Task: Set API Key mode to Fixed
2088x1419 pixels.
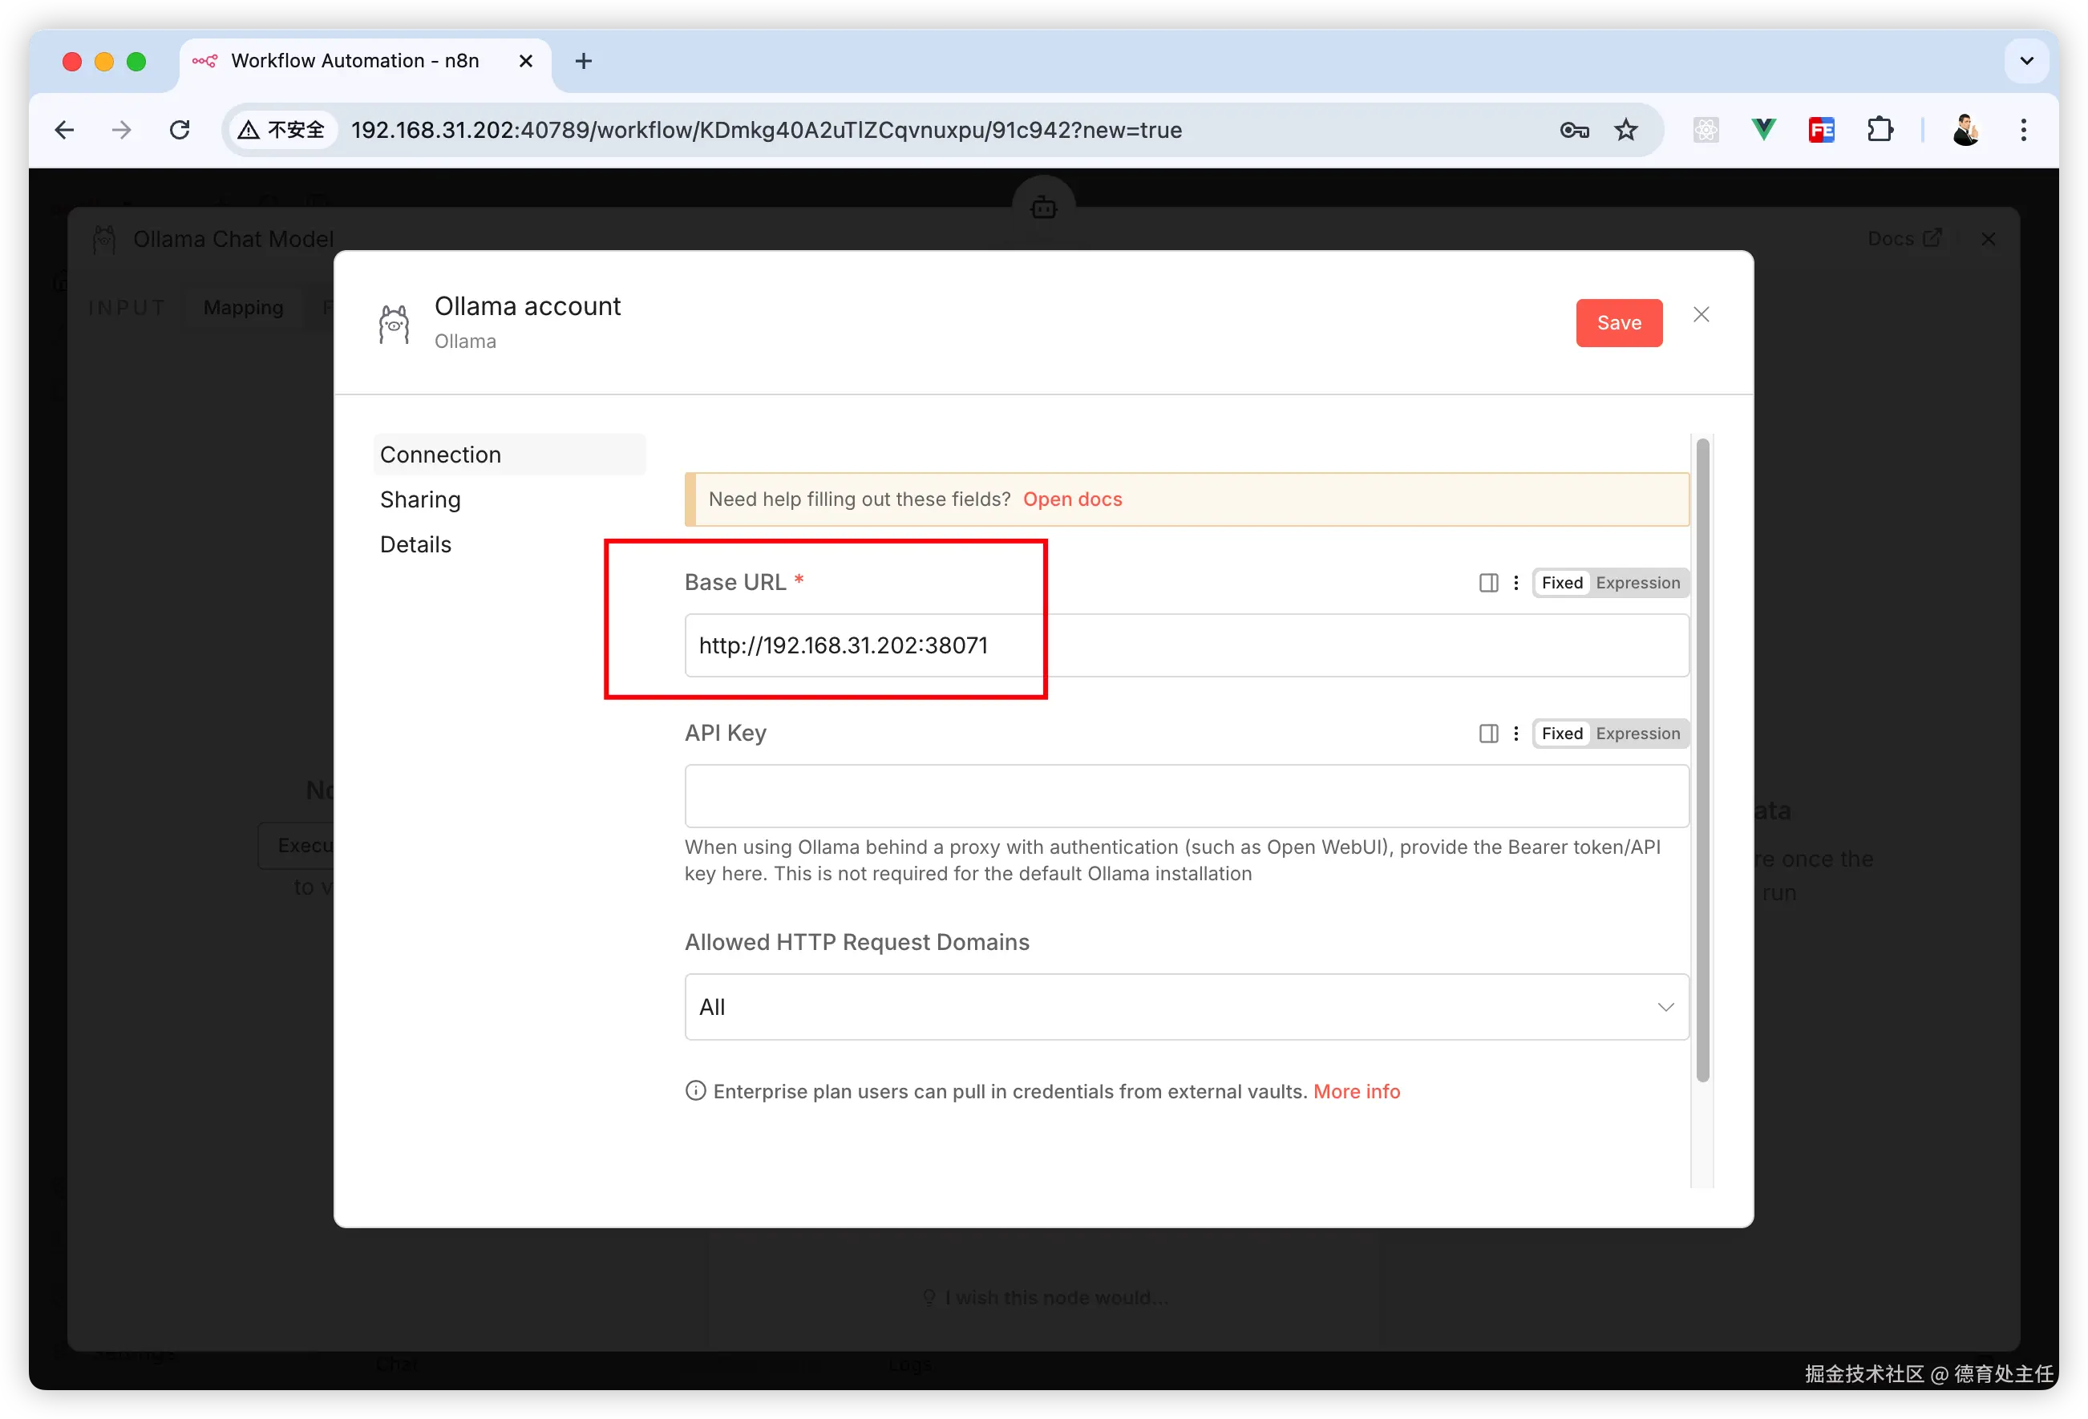Action: click(1561, 734)
